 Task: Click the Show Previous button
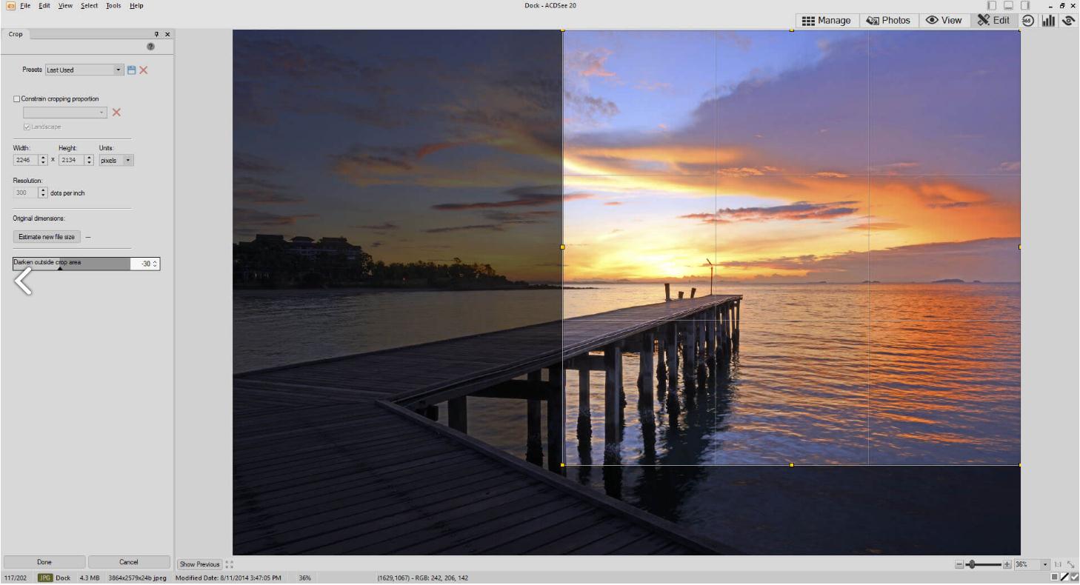[x=199, y=564]
